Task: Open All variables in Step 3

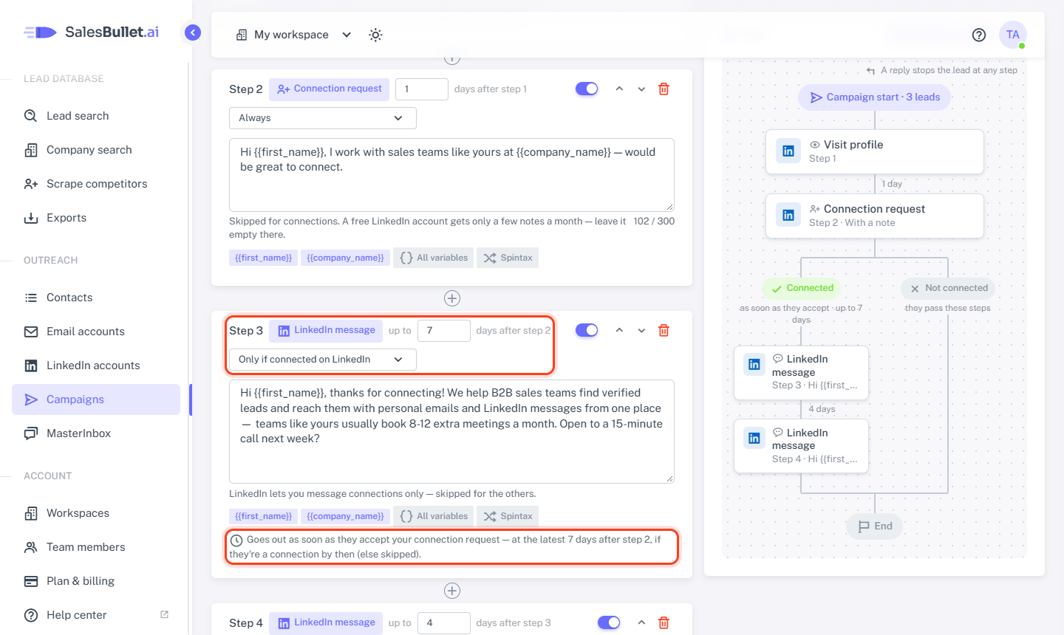Action: [x=434, y=516]
